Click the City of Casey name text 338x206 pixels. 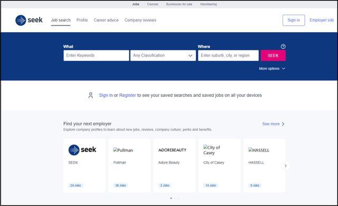tap(213, 163)
